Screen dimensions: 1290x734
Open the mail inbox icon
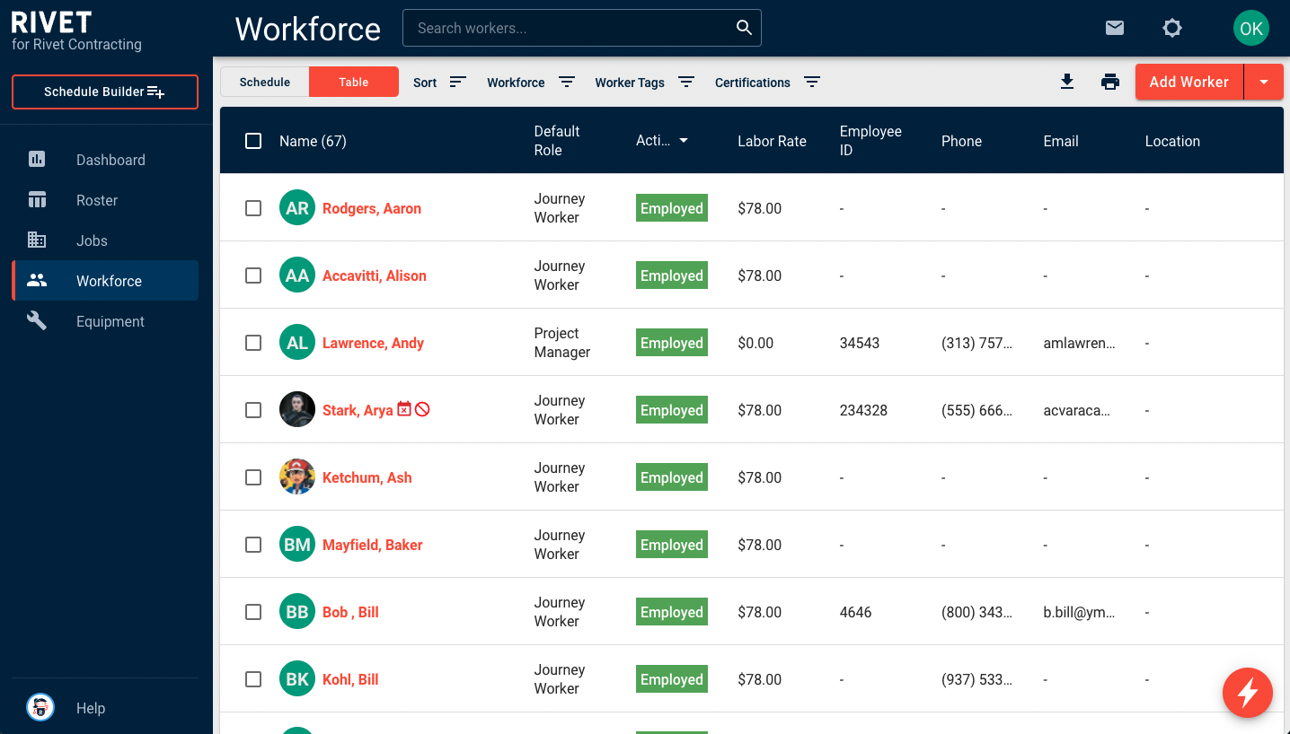click(1115, 28)
